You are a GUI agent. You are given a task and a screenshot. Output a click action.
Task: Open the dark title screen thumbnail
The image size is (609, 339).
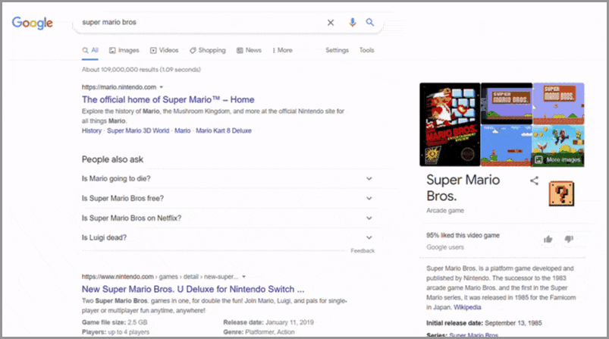(507, 103)
